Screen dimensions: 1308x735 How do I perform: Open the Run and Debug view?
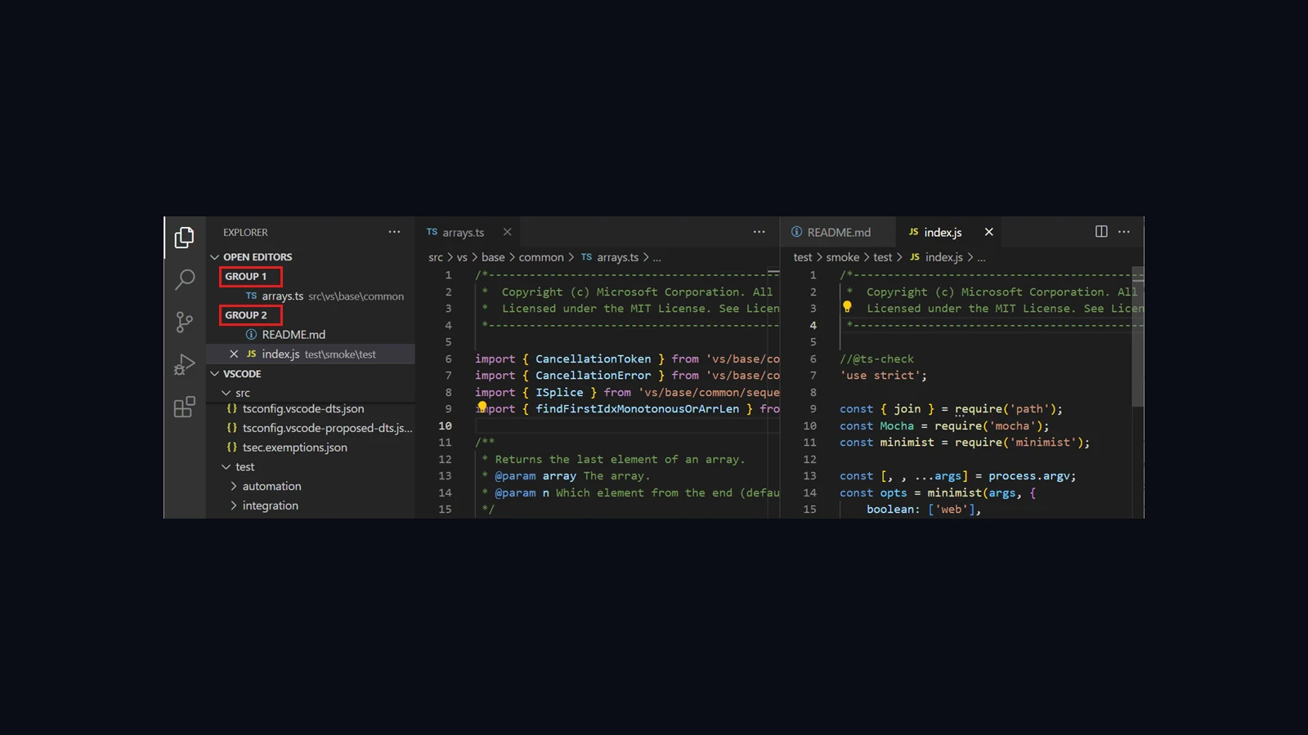click(x=185, y=364)
